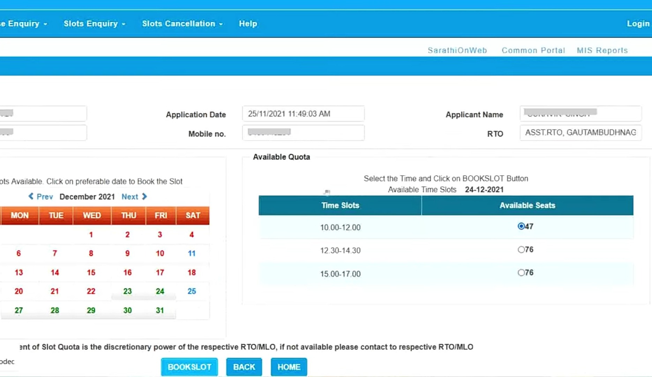
Task: Select the 12.30-14.30 slot radio button
Action: (x=521, y=250)
